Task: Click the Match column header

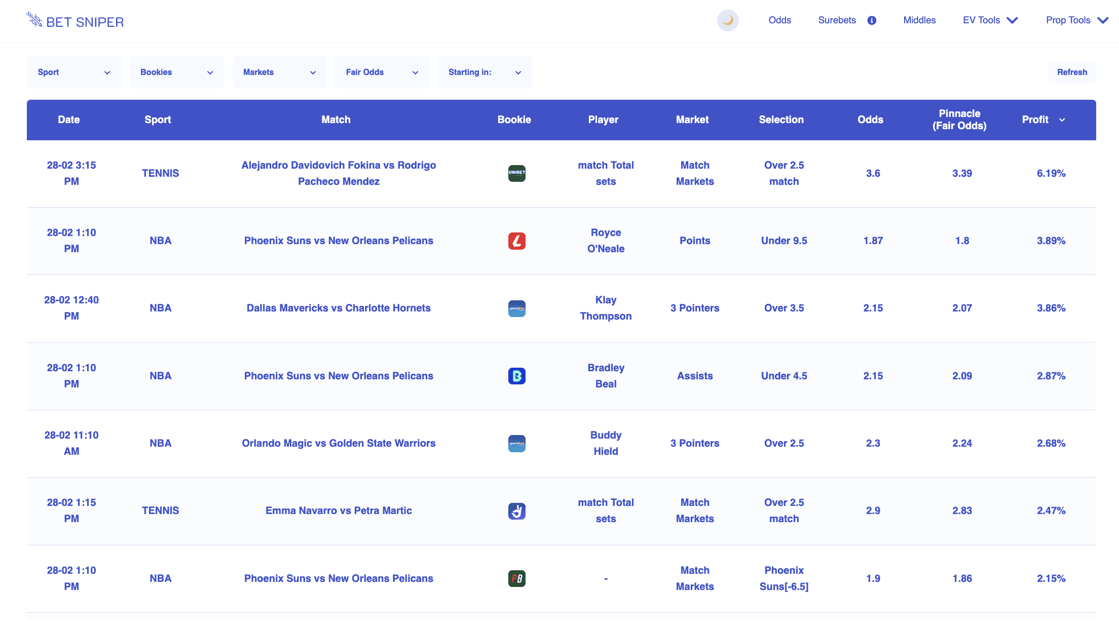Action: 336,120
